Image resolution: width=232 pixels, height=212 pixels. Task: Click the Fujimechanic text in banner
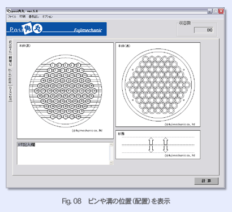pyautogui.click(x=88, y=30)
